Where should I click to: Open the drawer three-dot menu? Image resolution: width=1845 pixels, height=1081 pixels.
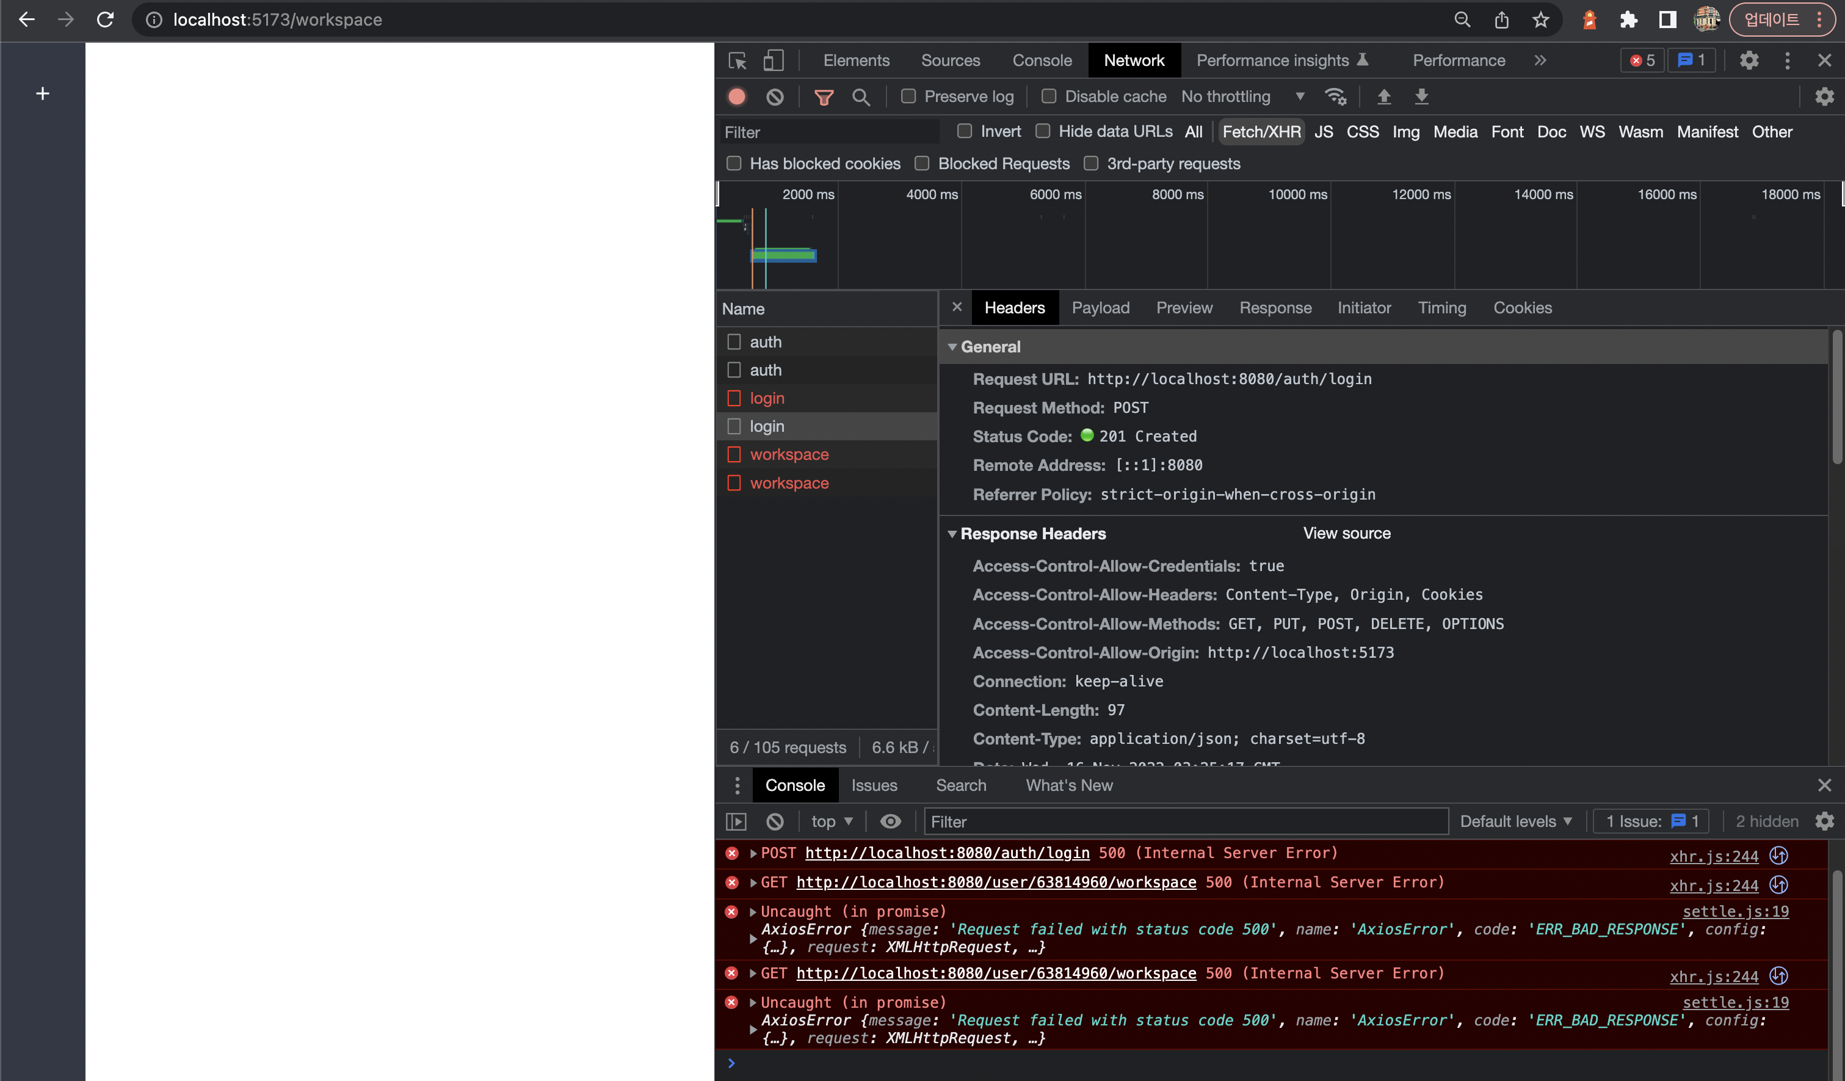tap(738, 786)
